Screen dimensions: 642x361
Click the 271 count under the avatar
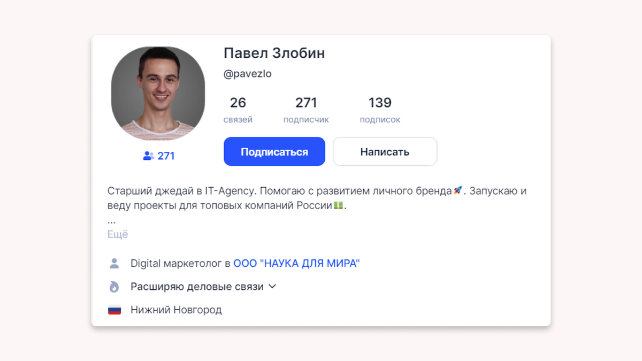pos(166,156)
